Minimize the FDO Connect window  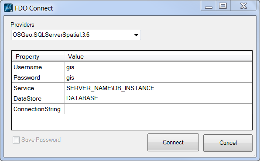click(209, 6)
